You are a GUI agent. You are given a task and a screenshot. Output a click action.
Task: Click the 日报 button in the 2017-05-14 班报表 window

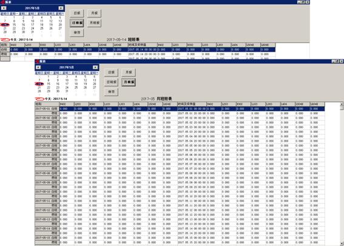click(77, 13)
